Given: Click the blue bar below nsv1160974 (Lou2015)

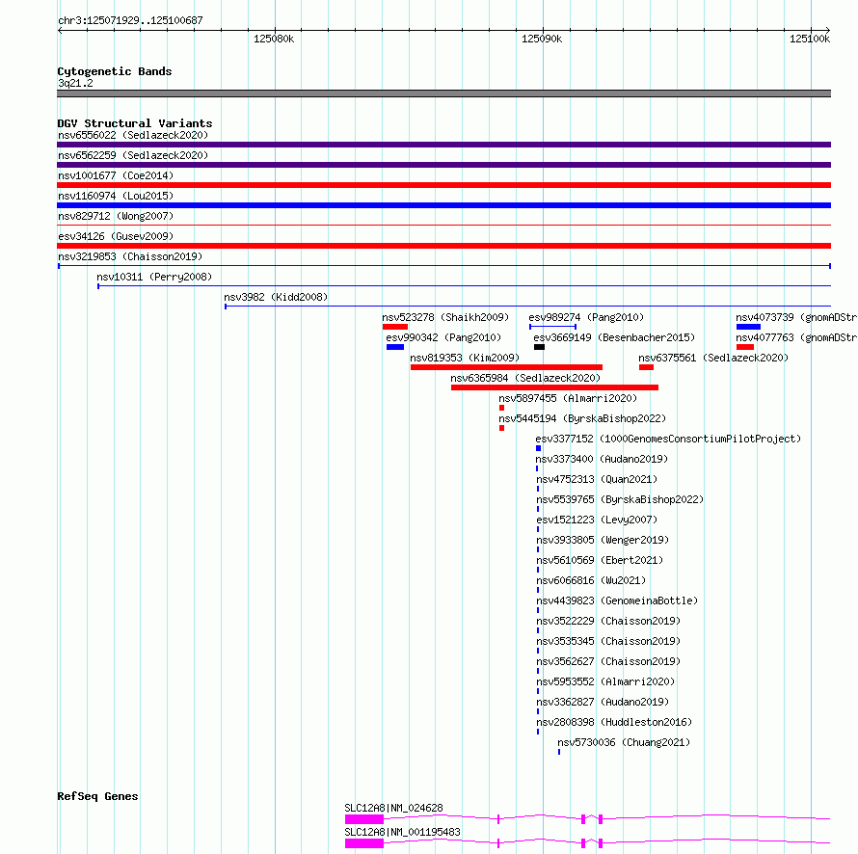Looking at the screenshot, I should click(443, 205).
